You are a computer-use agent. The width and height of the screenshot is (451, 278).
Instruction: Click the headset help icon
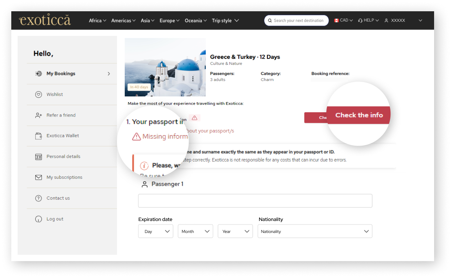pos(360,20)
